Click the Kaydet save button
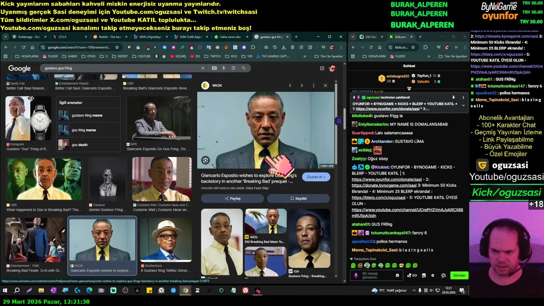The height and width of the screenshot is (306, 544). click(298, 198)
